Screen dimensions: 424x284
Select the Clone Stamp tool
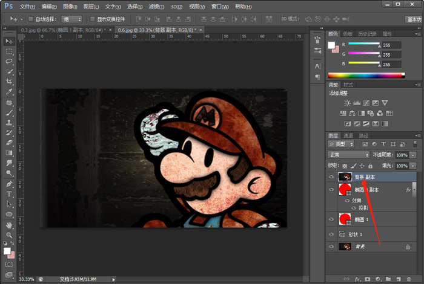[x=9, y=123]
